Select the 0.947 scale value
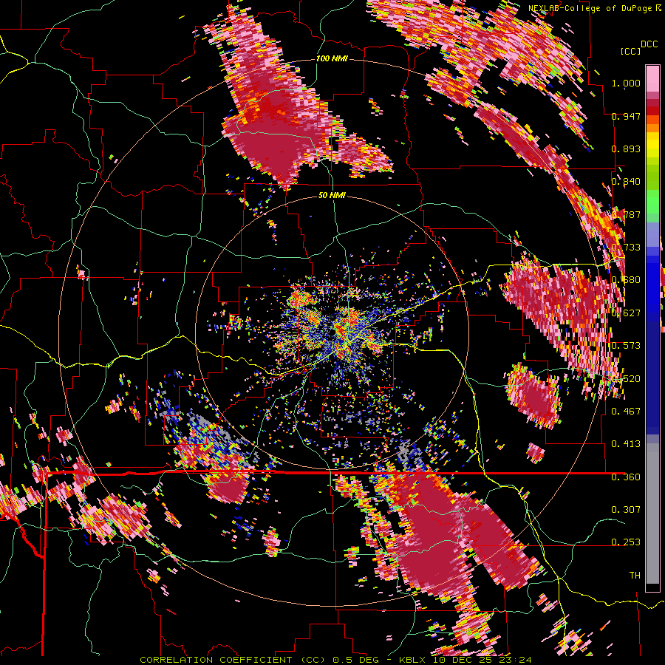 pyautogui.click(x=626, y=116)
